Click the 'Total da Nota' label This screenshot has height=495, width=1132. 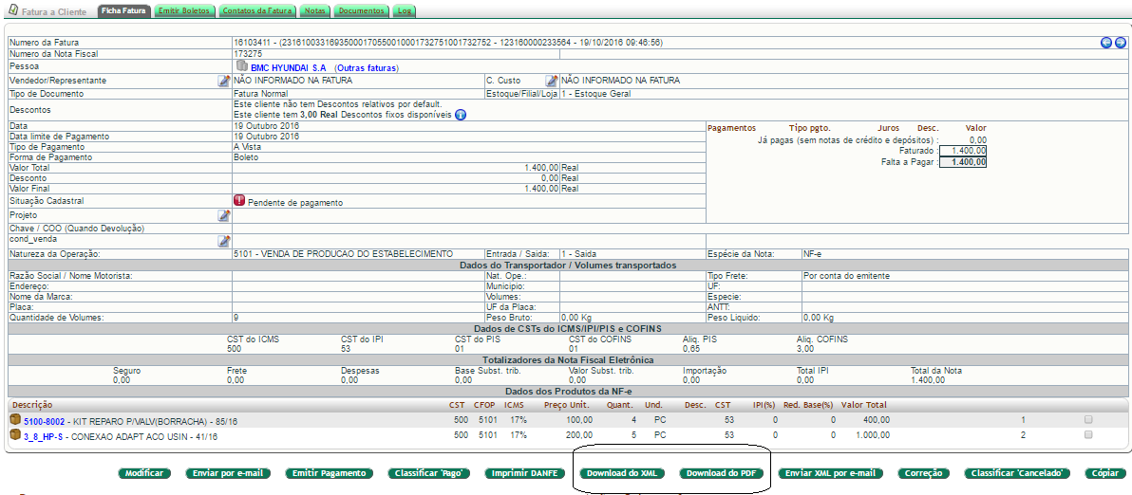(x=936, y=371)
